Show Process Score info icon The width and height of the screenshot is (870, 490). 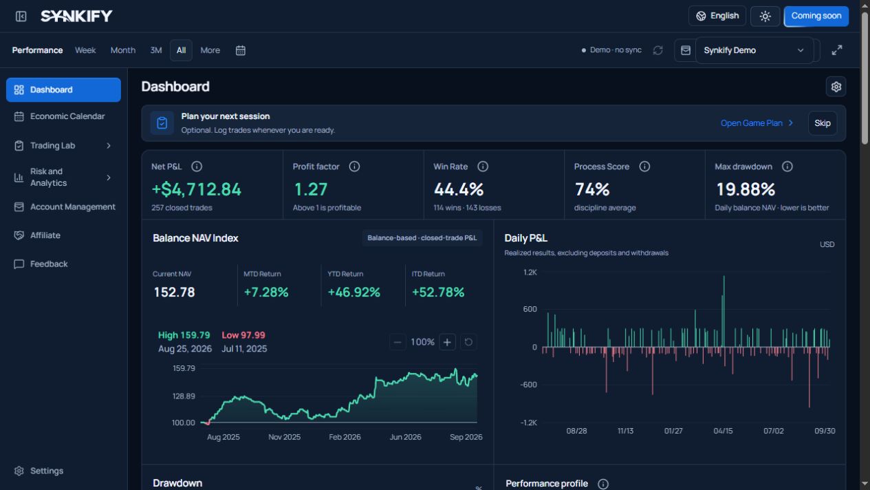644,167
